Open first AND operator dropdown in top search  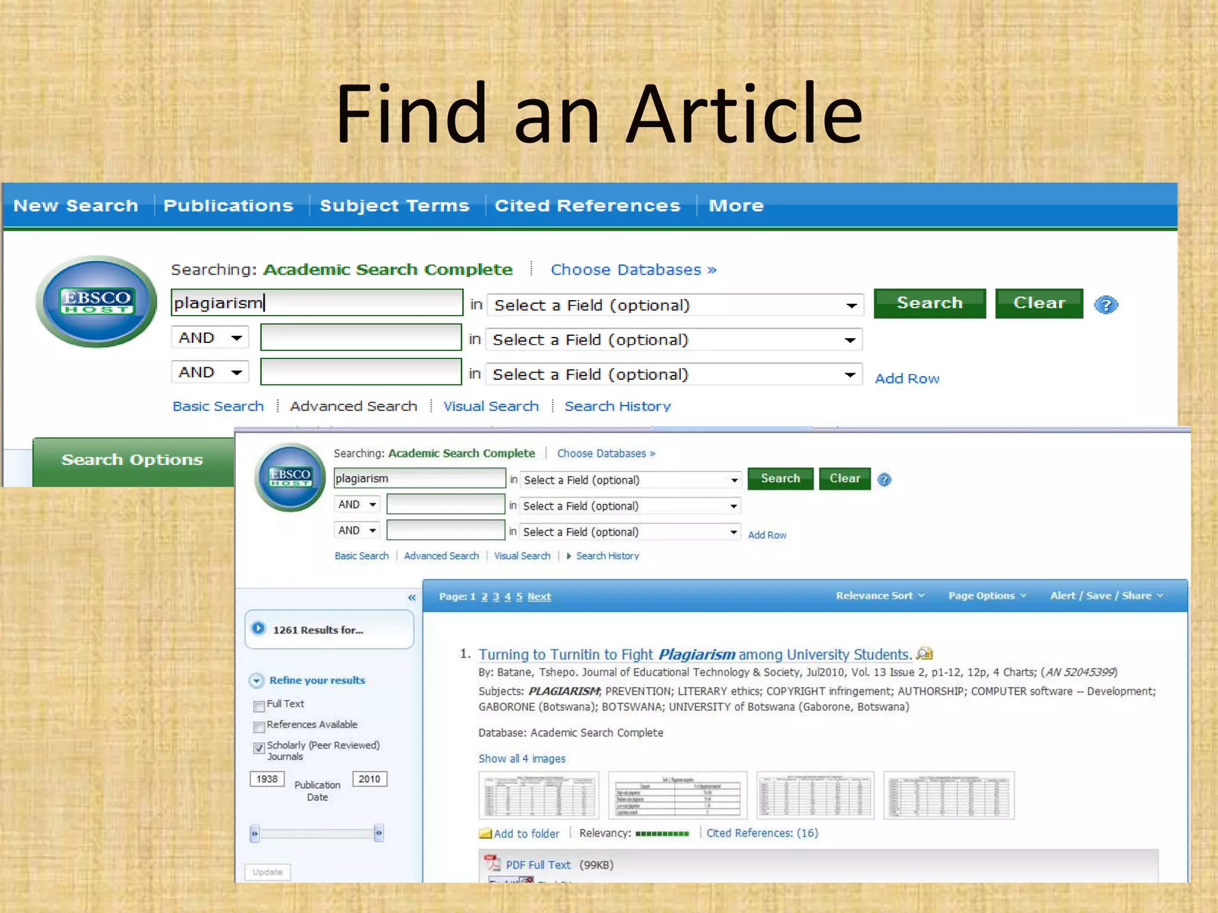point(210,338)
